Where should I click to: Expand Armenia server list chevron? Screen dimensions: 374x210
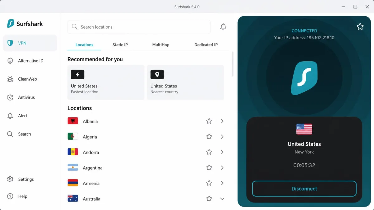click(222, 183)
